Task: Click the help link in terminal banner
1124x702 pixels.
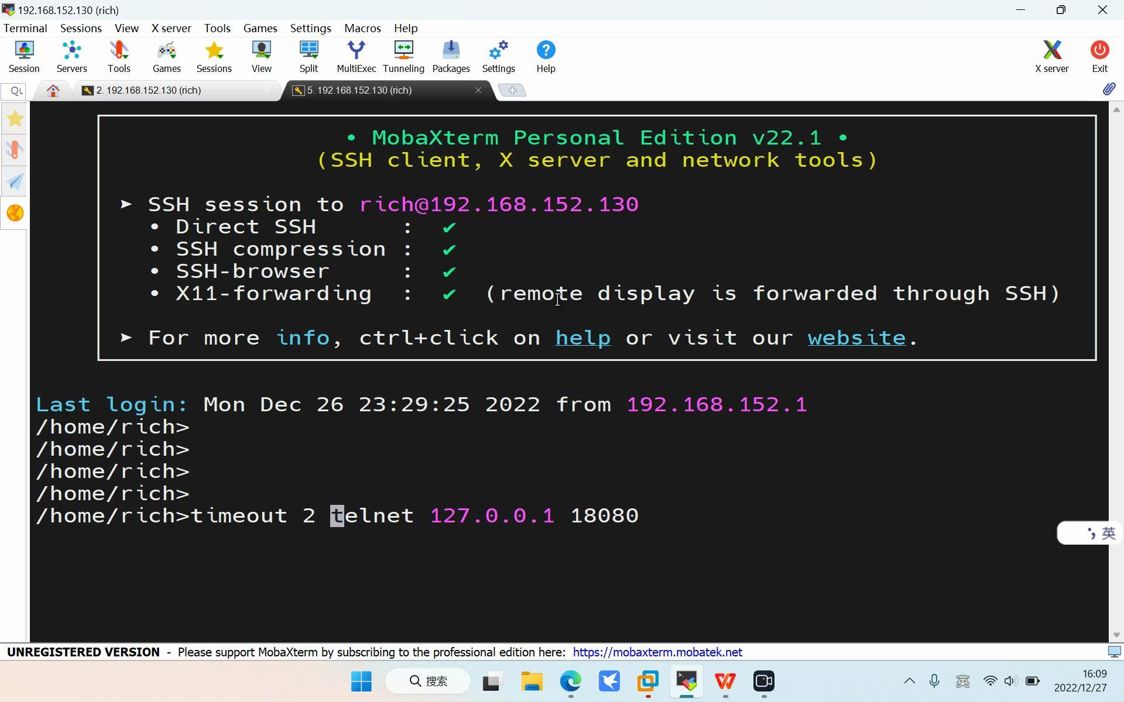Action: point(582,338)
